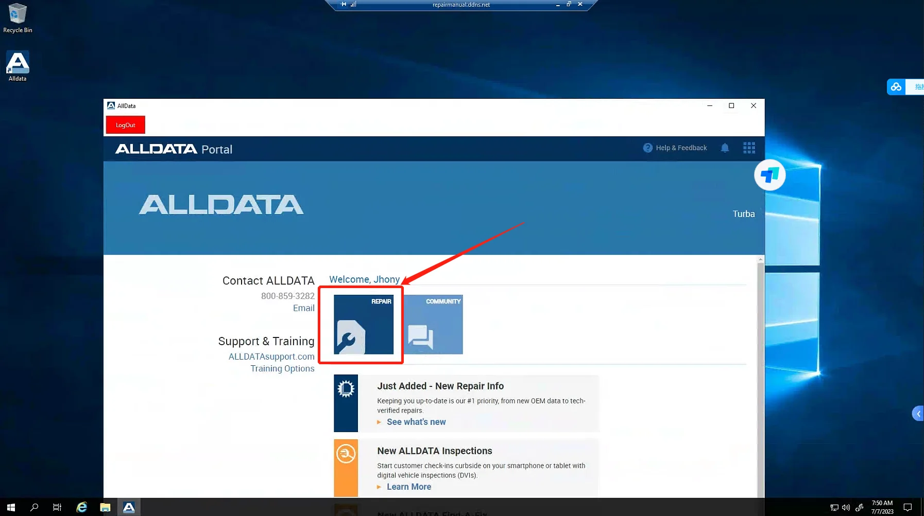Viewport: 924px width, 516px height.
Task: Launch Internet Explorer from the taskbar
Action: [x=81, y=507]
